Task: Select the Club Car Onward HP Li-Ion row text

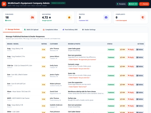Action: click(x=20, y=66)
